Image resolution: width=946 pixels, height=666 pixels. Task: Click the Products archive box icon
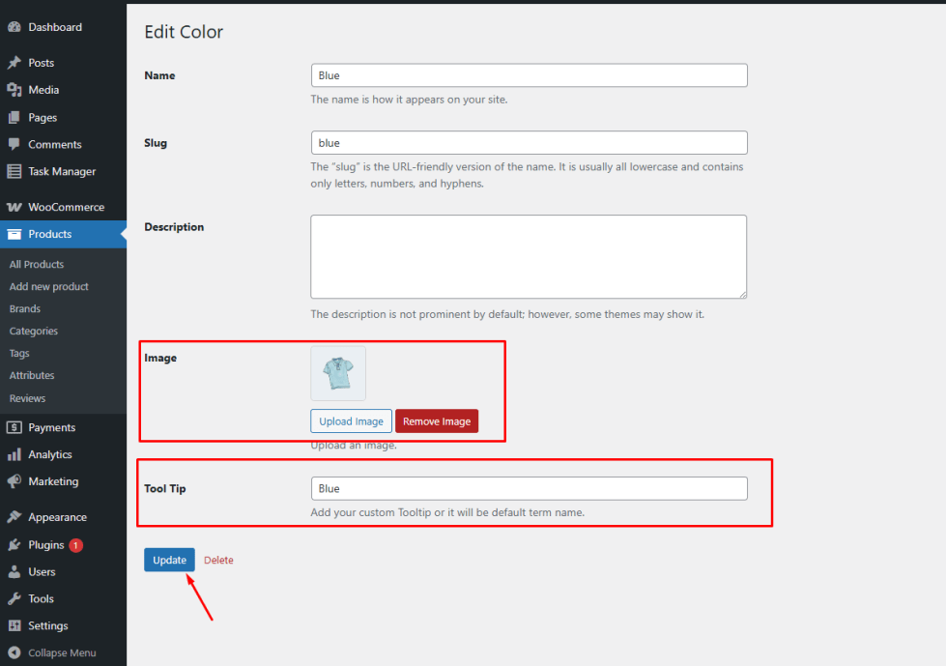(x=14, y=234)
